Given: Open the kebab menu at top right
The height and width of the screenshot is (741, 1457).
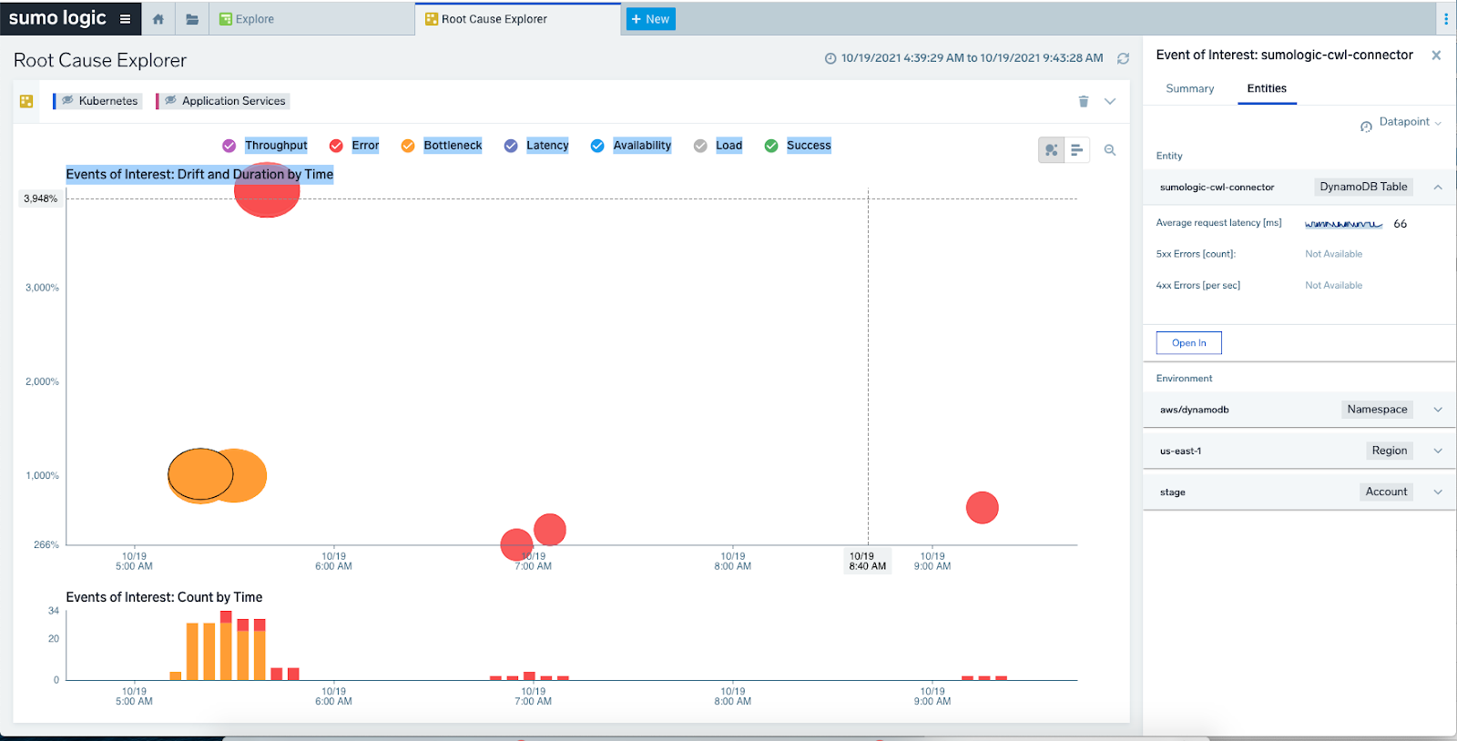Looking at the screenshot, I should 1445,19.
